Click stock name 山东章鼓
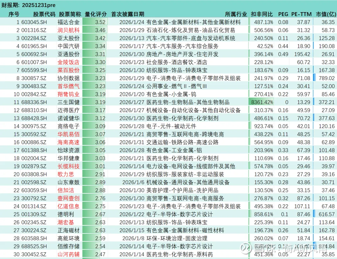 (69, 182)
